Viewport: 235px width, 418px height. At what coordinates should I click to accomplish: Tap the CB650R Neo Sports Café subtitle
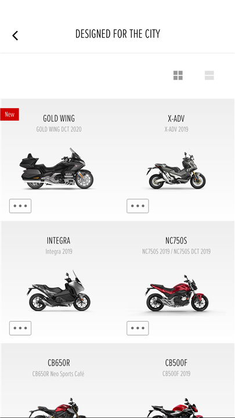click(58, 374)
